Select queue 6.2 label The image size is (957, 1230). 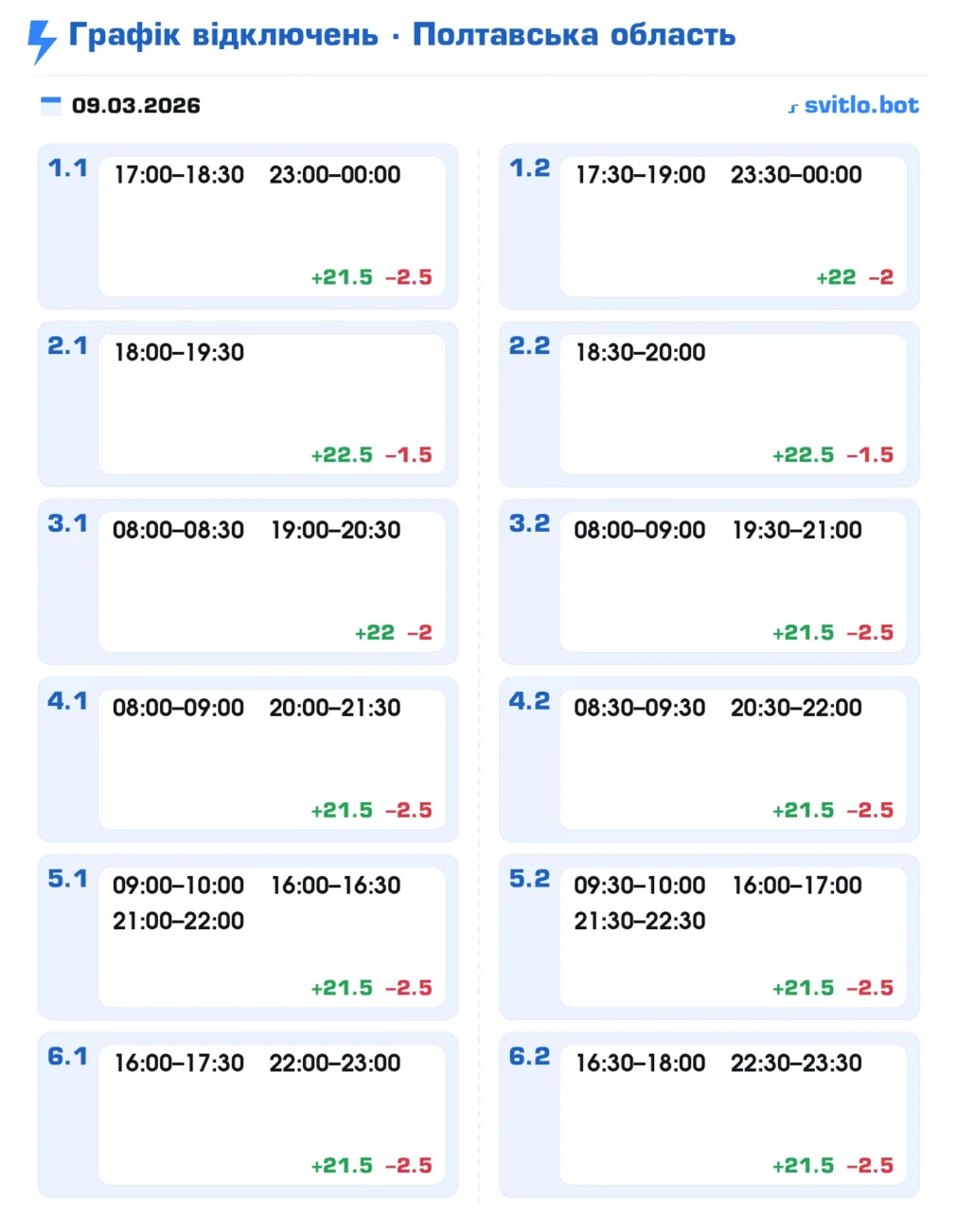click(529, 1056)
